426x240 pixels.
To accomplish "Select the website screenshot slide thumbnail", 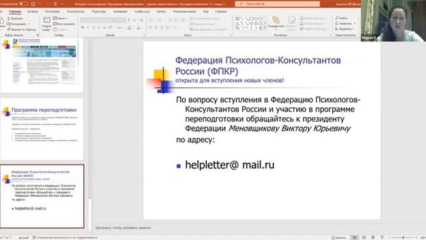I will (42, 65).
